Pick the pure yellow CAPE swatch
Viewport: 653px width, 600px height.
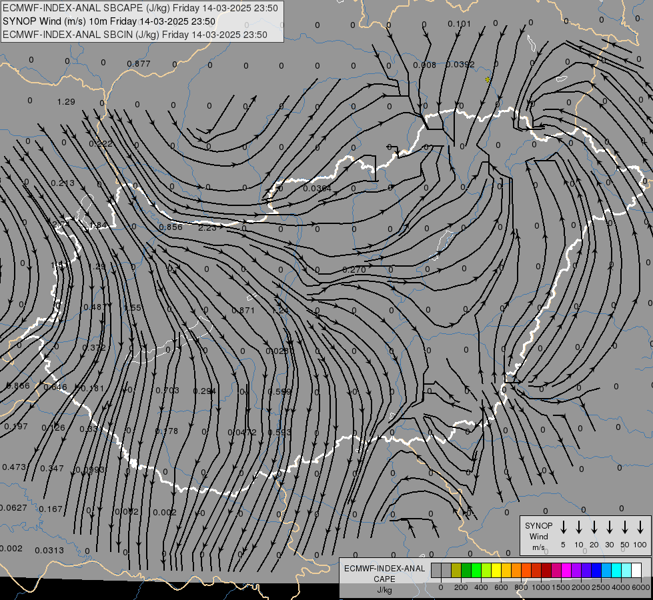496,570
